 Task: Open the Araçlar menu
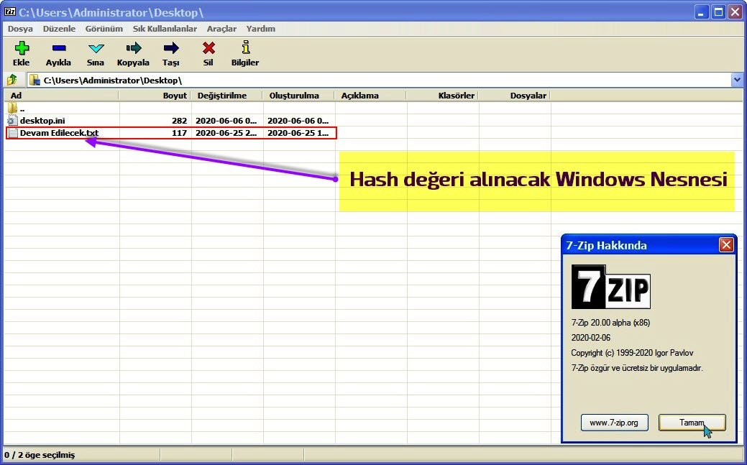pyautogui.click(x=221, y=29)
